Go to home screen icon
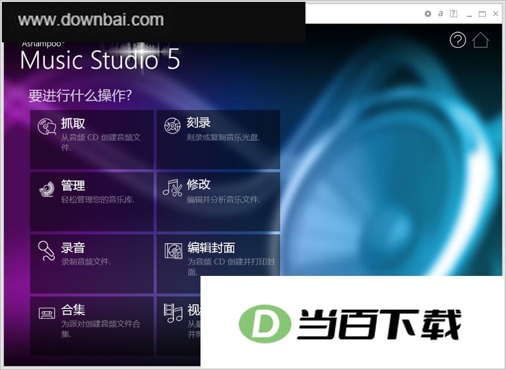The width and height of the screenshot is (506, 370). pyautogui.click(x=481, y=40)
